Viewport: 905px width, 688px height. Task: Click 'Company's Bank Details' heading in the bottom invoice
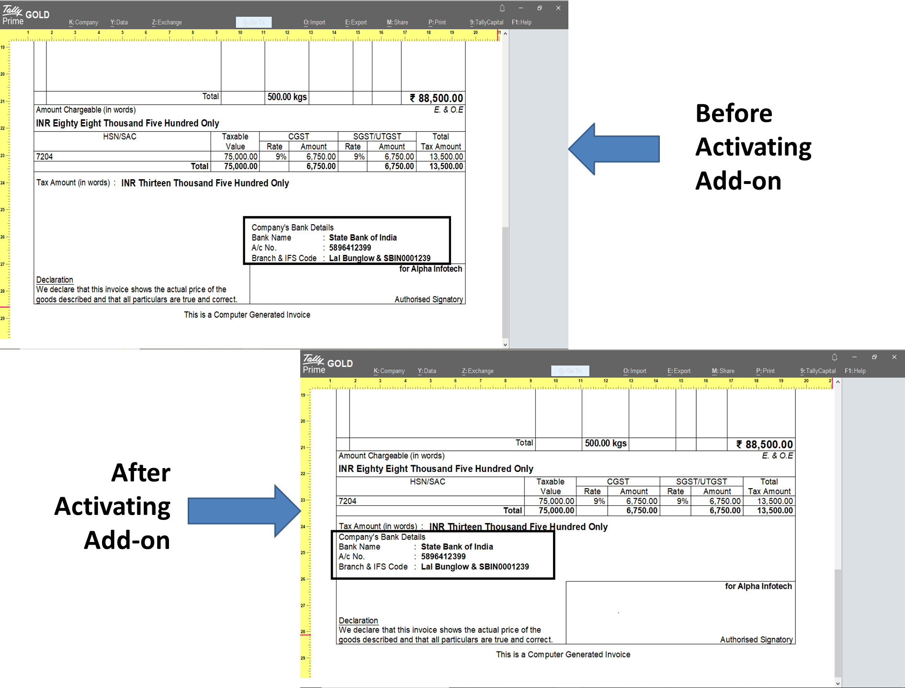[x=382, y=537]
